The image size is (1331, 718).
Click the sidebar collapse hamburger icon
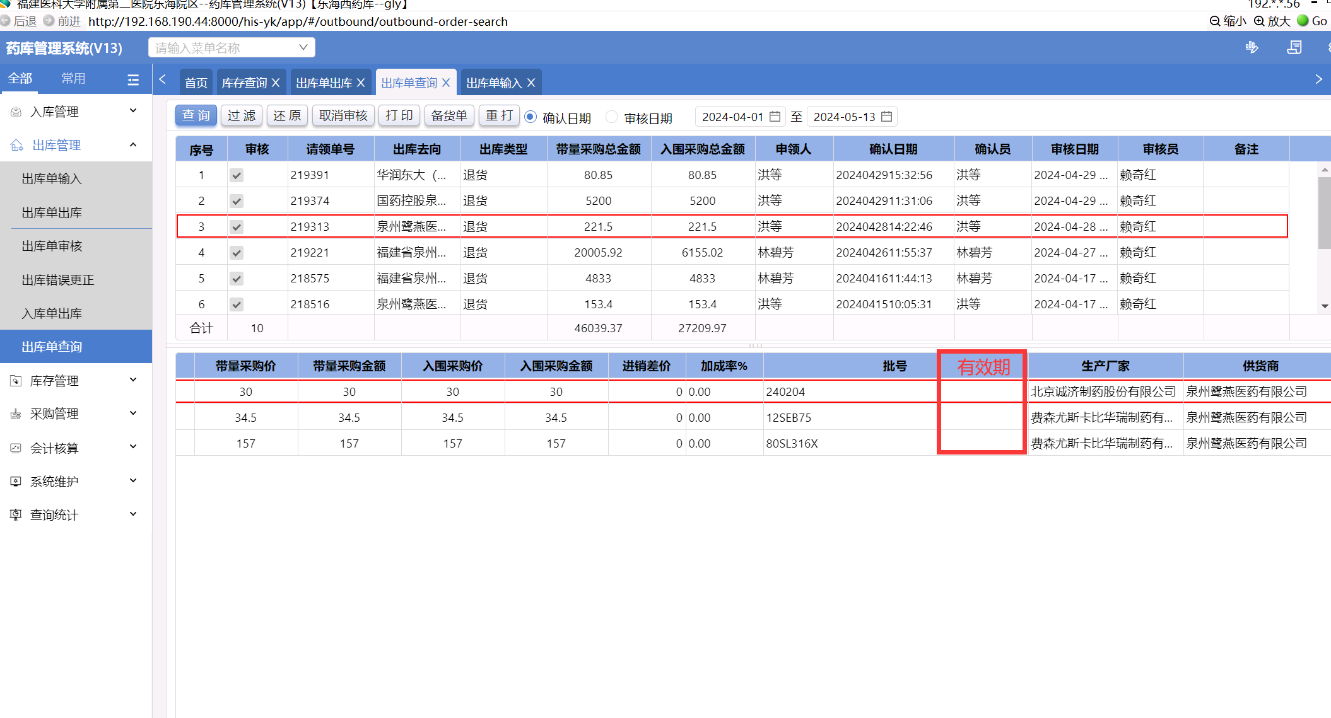point(133,80)
